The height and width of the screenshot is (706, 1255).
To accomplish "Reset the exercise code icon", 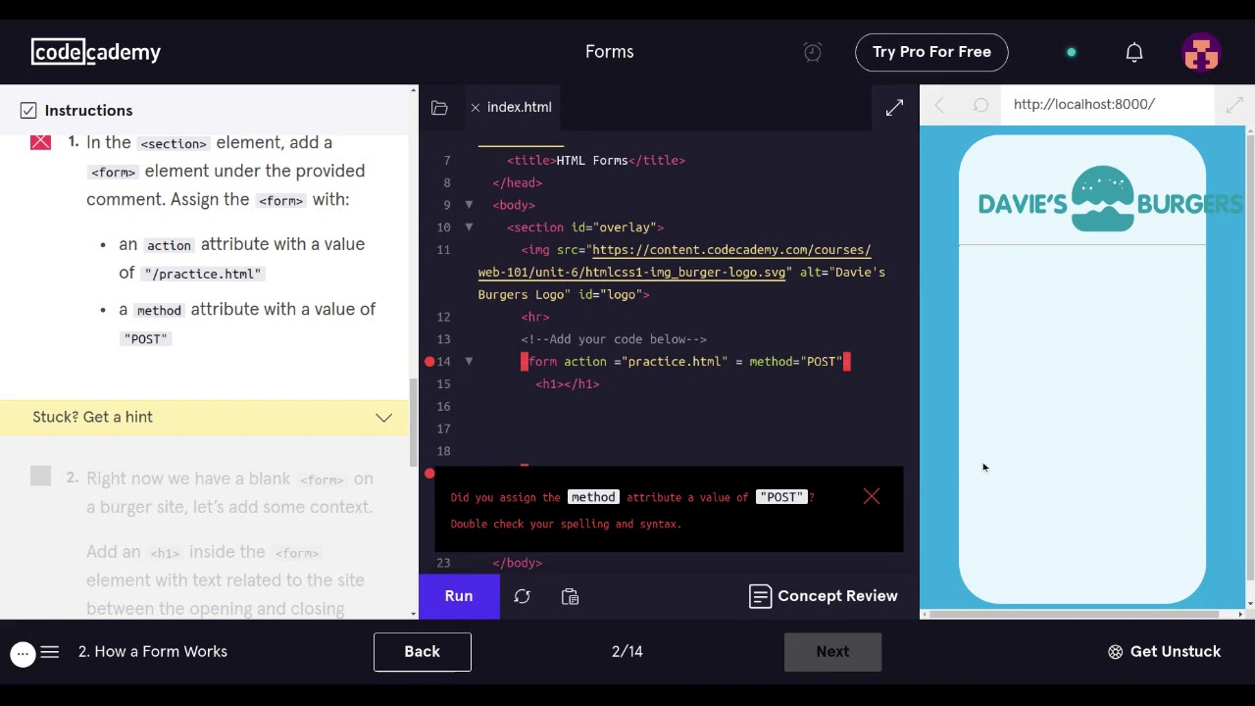I will tap(522, 596).
